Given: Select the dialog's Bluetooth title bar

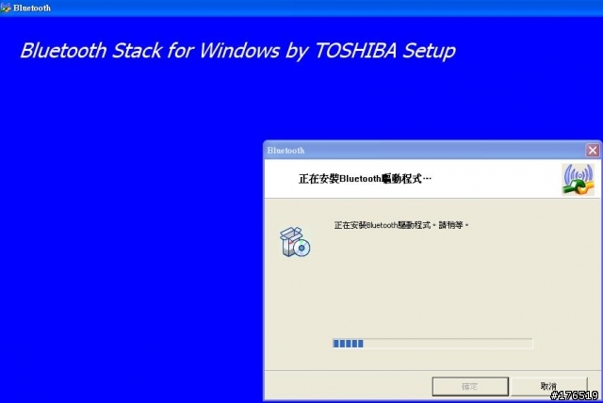Looking at the screenshot, I should click(x=423, y=151).
